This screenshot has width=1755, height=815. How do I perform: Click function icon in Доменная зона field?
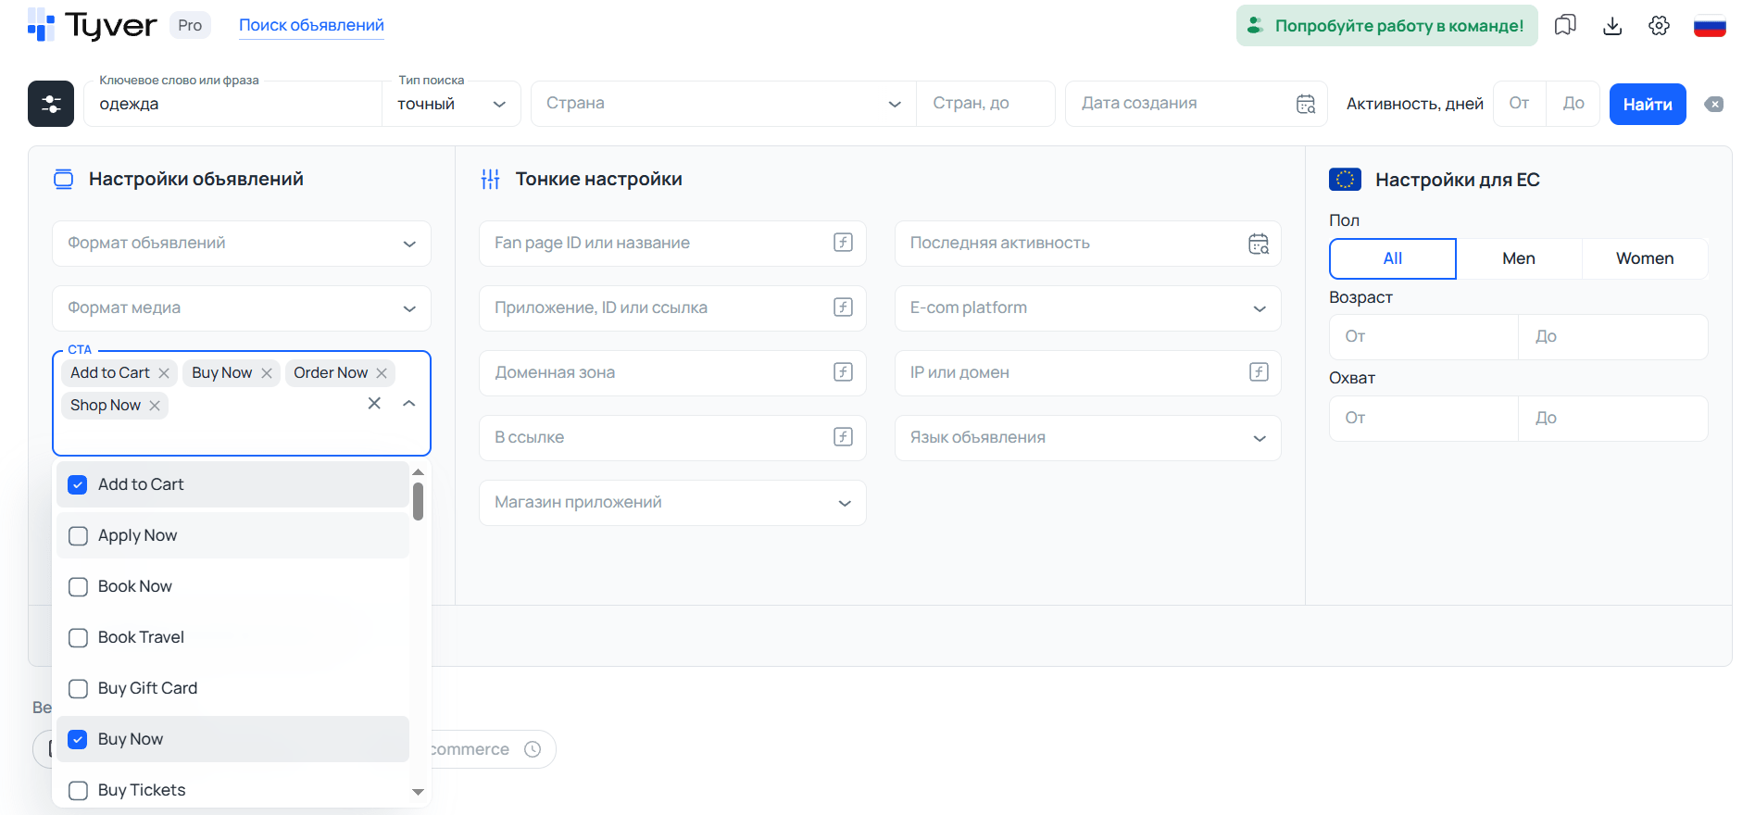(843, 372)
